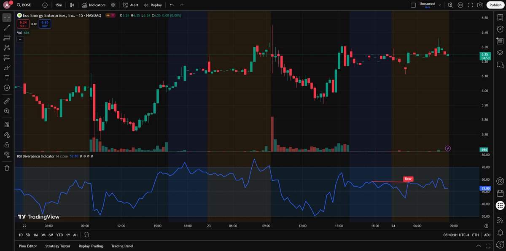
Task: Select the brush drawing tool
Action: pos(7,68)
